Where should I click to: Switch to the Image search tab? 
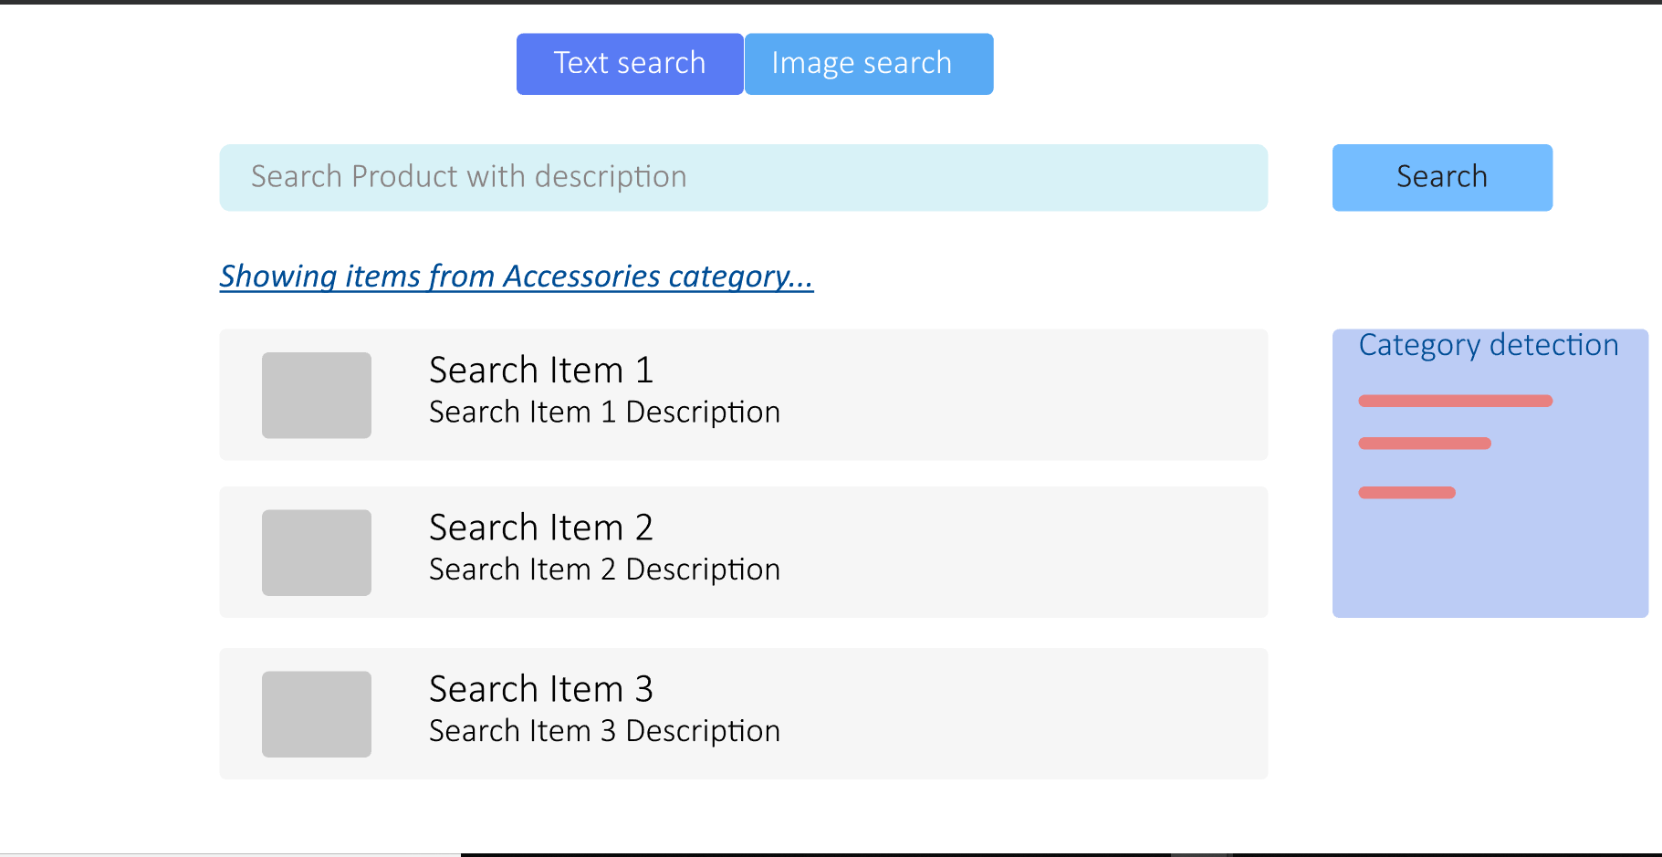869,64
